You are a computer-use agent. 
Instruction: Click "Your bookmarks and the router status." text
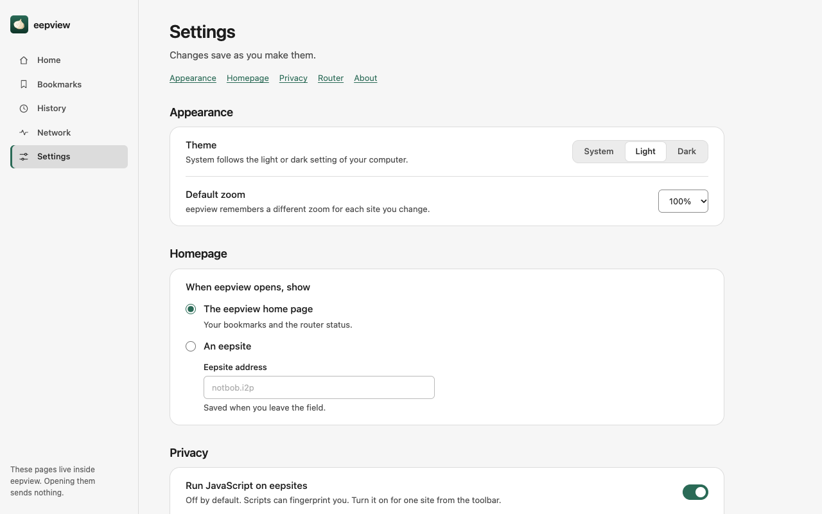point(278,324)
